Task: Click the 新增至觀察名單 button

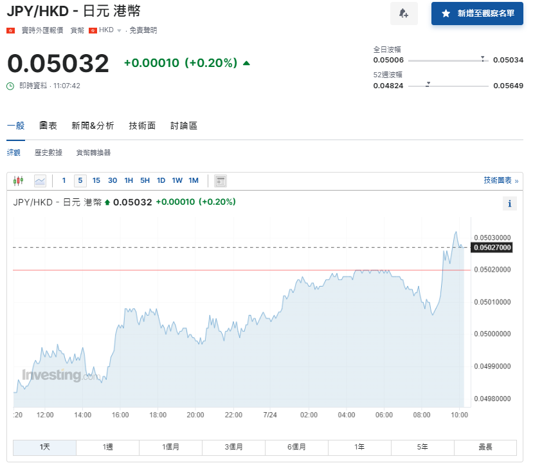Action: point(477,14)
